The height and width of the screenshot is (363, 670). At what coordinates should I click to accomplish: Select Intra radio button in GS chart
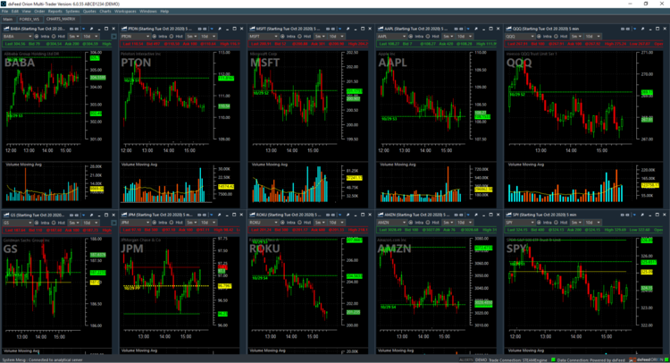pos(37,223)
